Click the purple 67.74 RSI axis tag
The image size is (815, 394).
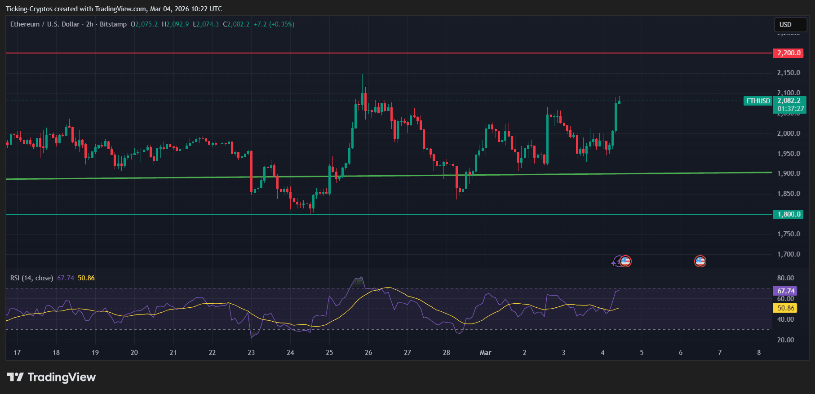(786, 291)
